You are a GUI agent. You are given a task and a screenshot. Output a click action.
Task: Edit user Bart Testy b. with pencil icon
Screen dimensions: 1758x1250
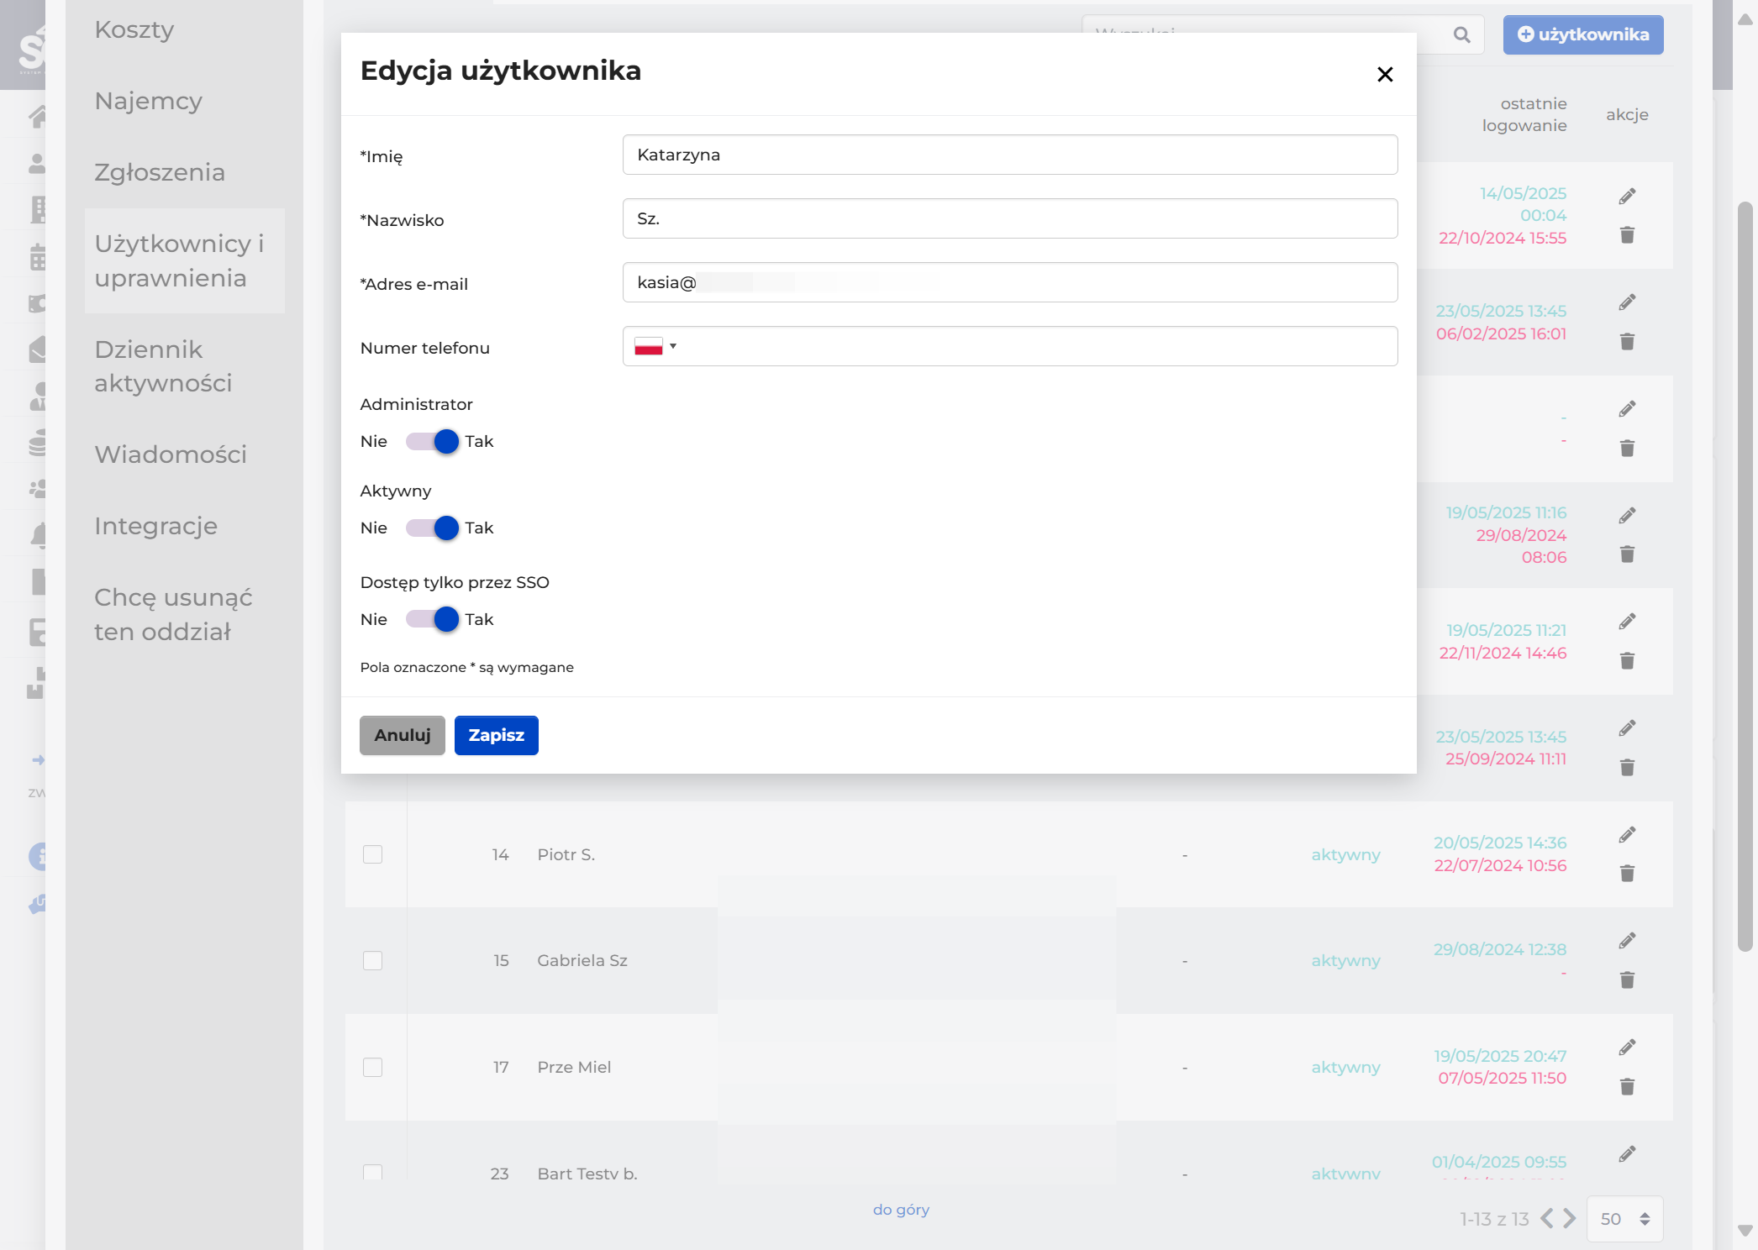[x=1627, y=1153]
